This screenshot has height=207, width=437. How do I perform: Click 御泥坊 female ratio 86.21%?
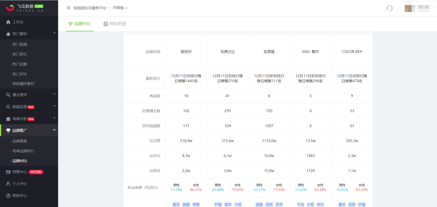pos(196,190)
